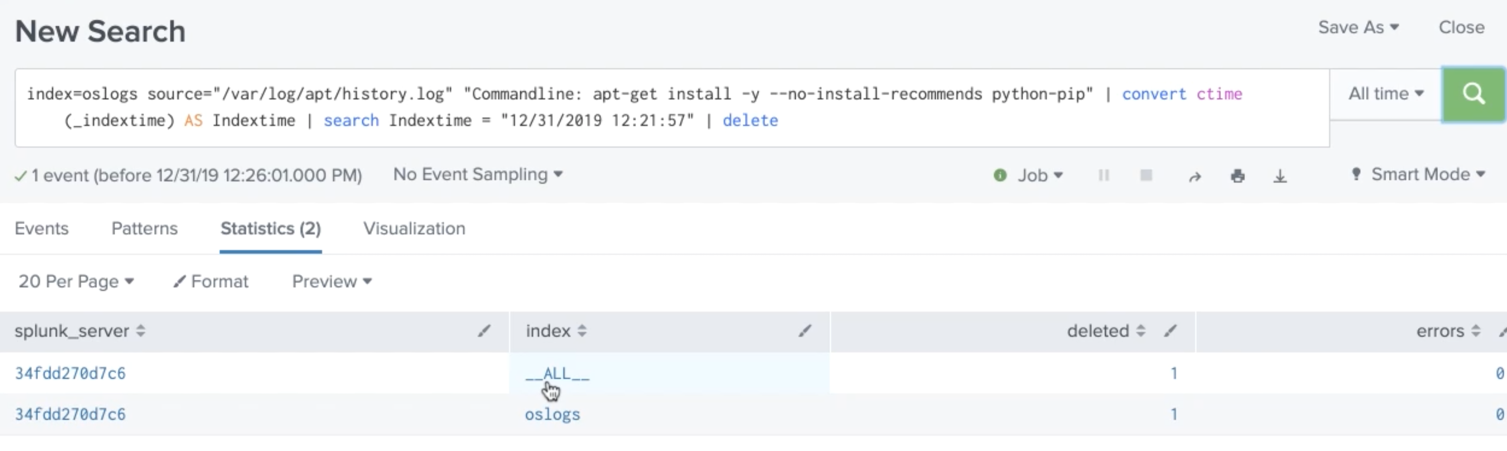The width and height of the screenshot is (1507, 451).
Task: Click the deleted count in oslogs row
Action: 1174,414
